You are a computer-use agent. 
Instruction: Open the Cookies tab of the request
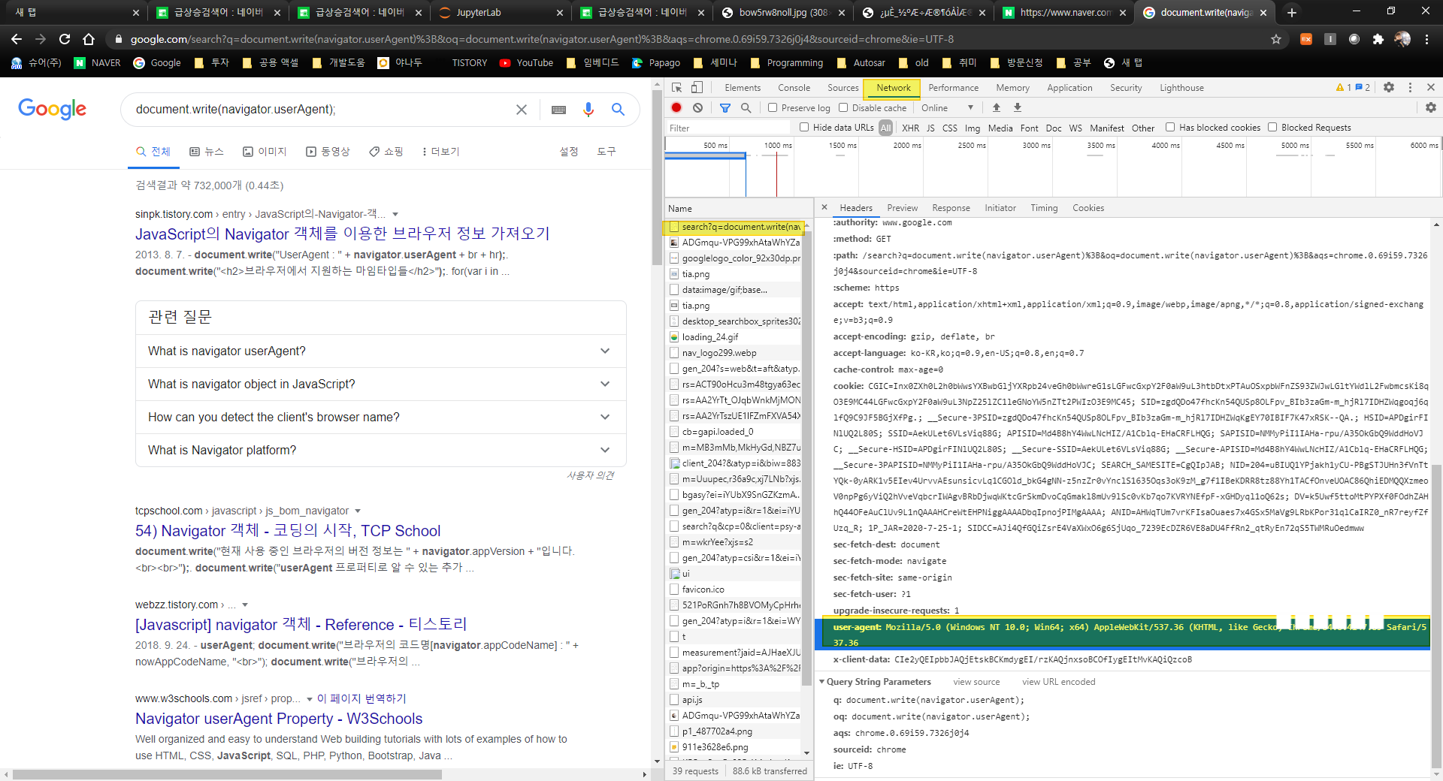1088,208
